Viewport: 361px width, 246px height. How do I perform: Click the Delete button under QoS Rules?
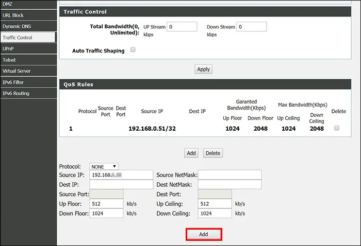[x=213, y=153]
